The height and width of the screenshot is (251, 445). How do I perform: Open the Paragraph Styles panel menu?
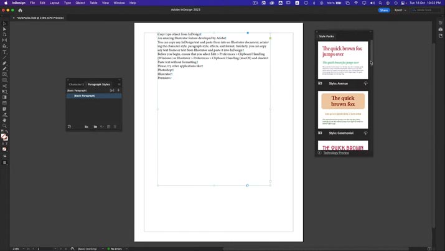coord(119,84)
